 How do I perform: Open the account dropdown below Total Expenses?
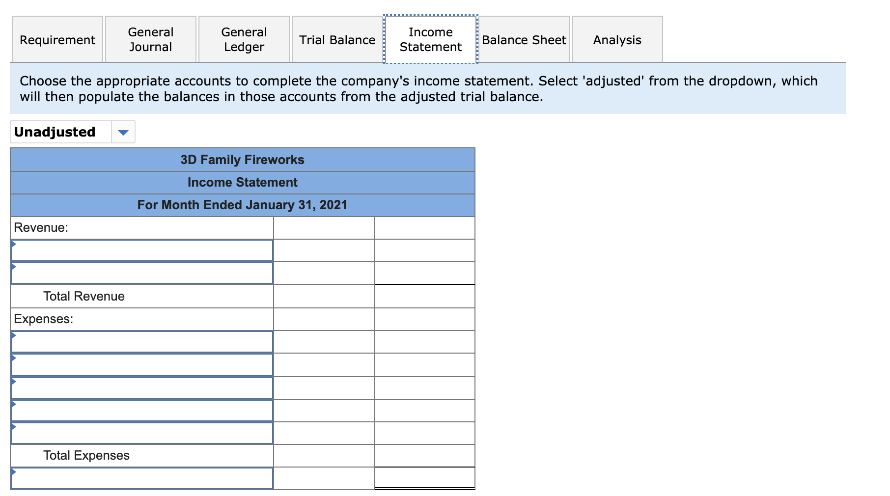141,478
